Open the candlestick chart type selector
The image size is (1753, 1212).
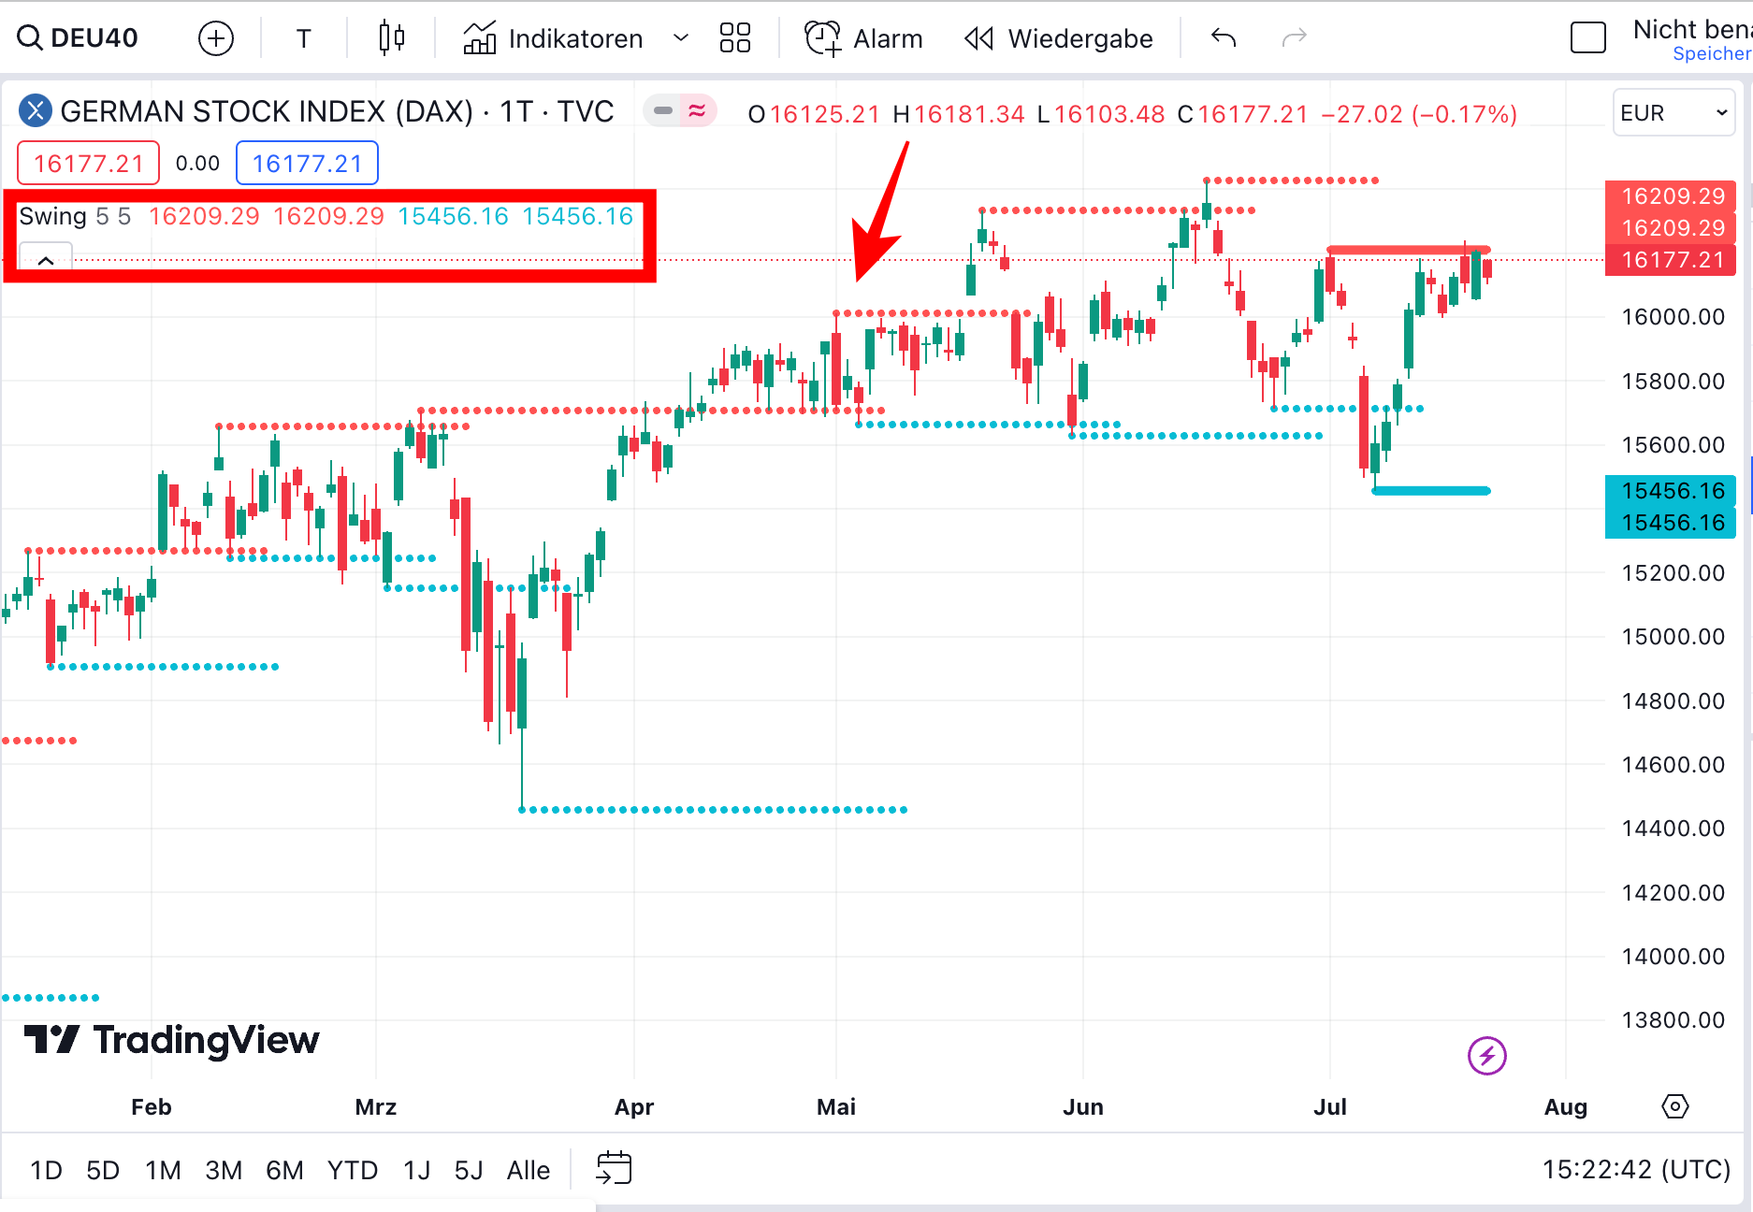pos(392,38)
